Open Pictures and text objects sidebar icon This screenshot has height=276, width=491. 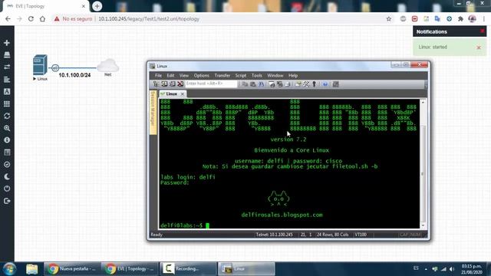point(7,92)
